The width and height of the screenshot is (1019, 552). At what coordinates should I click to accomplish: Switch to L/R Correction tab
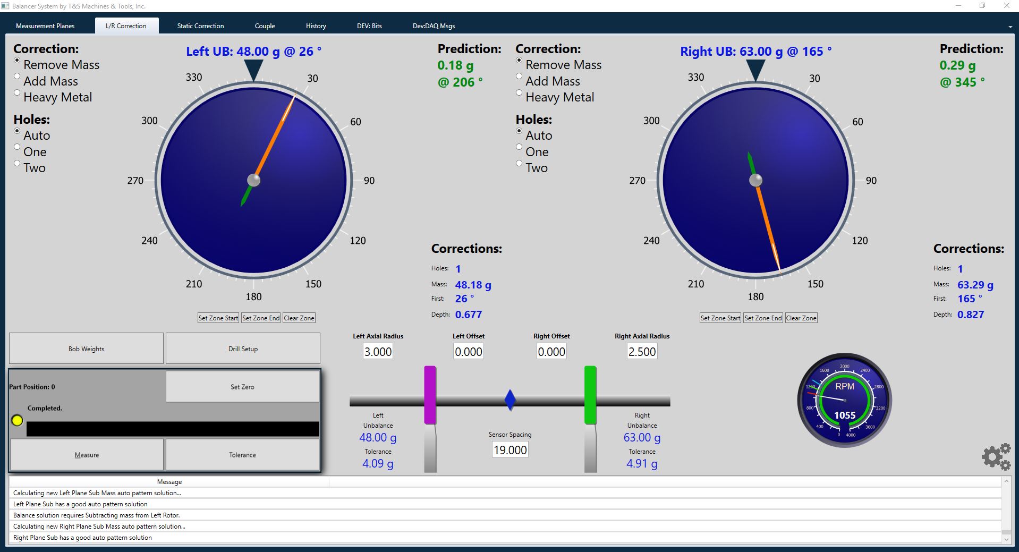click(x=126, y=26)
